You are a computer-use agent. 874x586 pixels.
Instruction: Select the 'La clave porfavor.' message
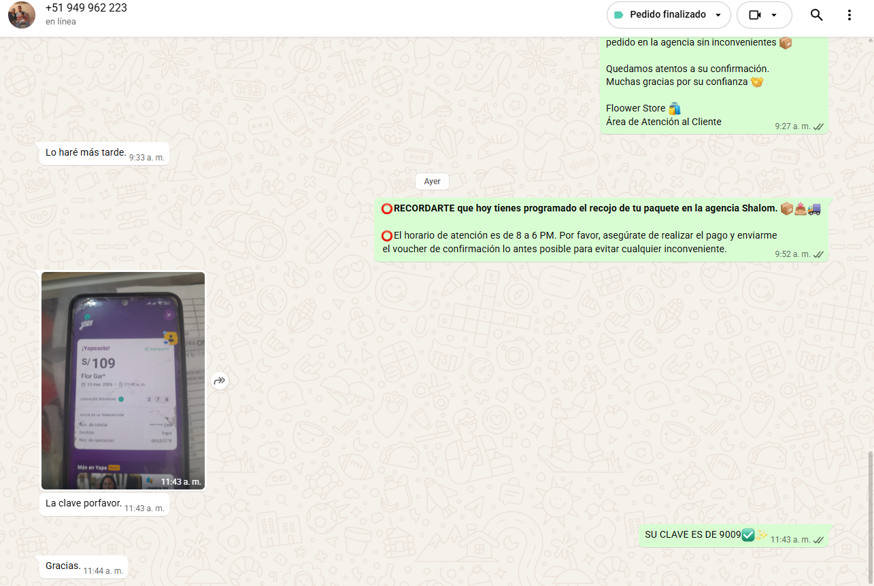click(84, 504)
